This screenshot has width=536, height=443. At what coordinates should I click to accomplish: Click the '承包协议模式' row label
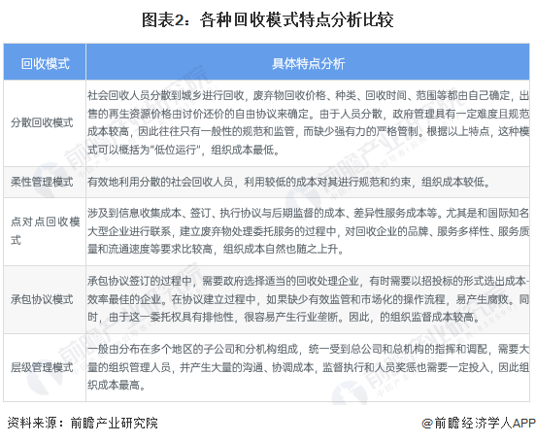[x=42, y=299]
